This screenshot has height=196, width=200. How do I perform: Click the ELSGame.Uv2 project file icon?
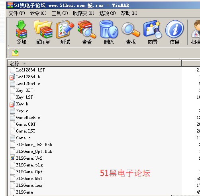[12, 158]
